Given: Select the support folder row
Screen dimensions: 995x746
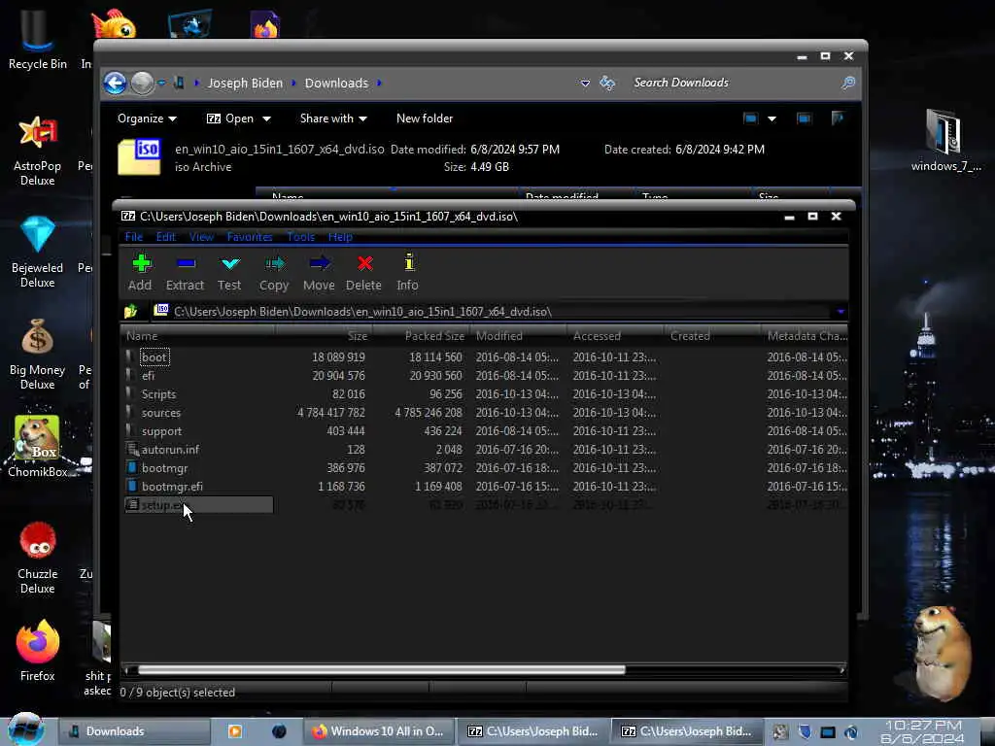Looking at the screenshot, I should point(486,430).
